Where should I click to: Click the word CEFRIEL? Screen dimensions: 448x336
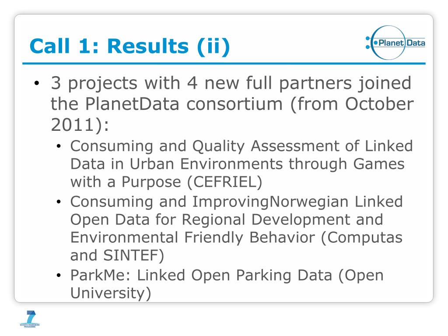point(224,182)
